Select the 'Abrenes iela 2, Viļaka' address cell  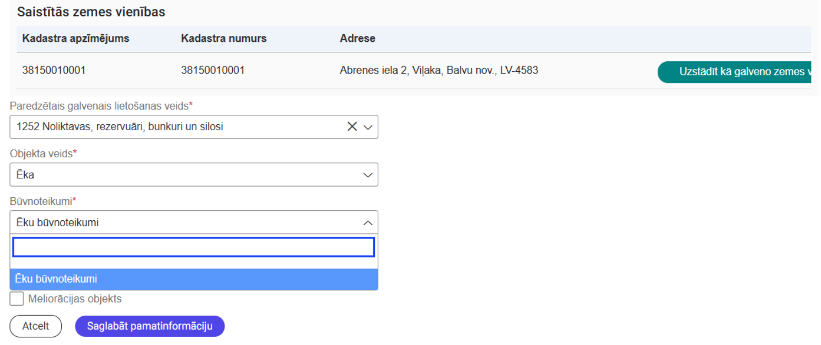coord(439,71)
